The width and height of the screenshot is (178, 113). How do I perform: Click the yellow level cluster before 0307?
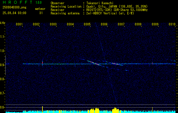click(x=115, y=110)
